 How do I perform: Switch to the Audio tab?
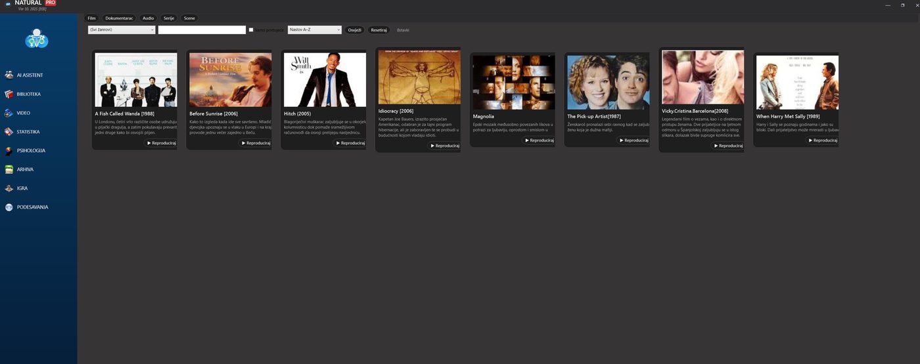point(149,18)
